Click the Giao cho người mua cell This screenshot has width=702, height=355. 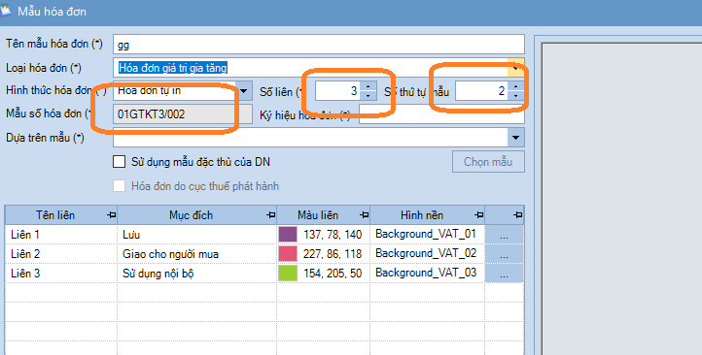[197, 253]
